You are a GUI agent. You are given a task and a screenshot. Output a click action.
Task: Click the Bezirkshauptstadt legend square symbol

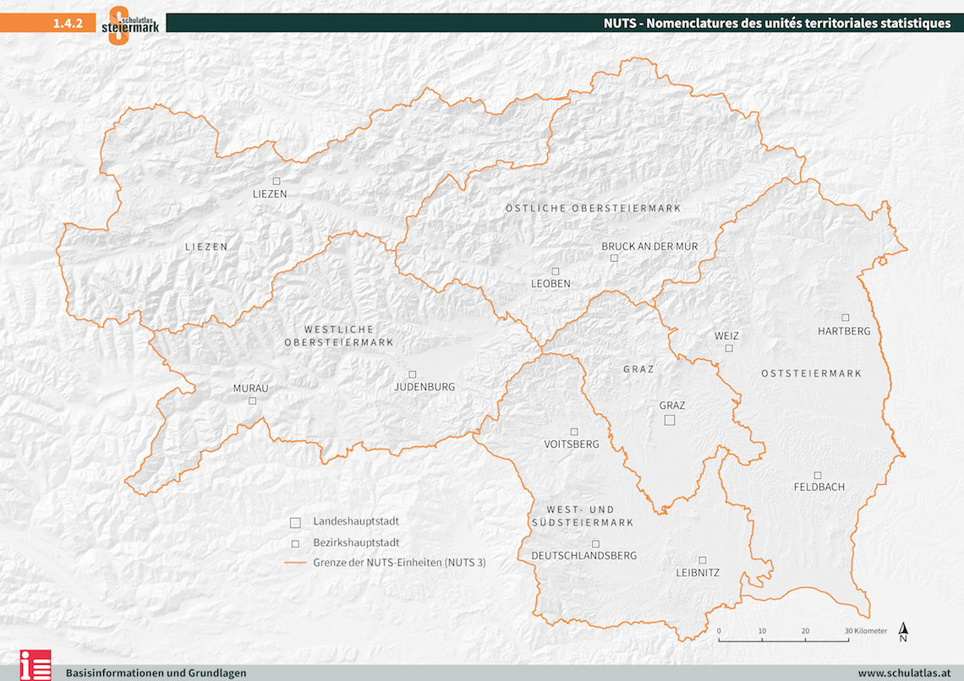click(294, 542)
